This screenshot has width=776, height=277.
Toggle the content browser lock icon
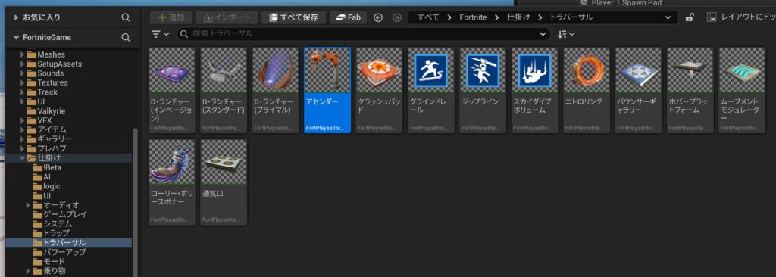point(690,18)
